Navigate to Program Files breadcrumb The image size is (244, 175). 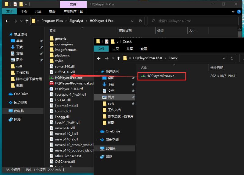52,21
